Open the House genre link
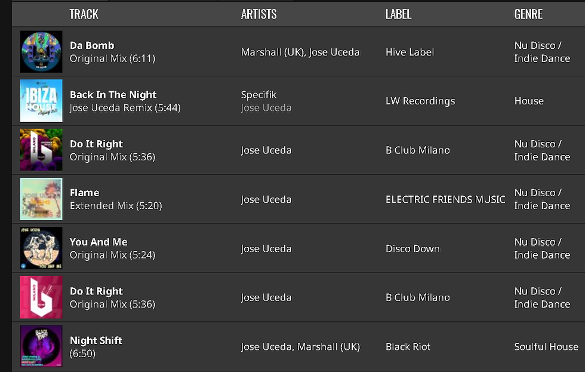Screen dimensions: 585x372 click(529, 101)
